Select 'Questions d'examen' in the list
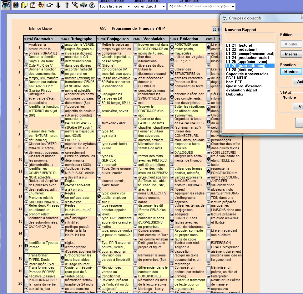This screenshot has height=294, width=303. coord(244,86)
